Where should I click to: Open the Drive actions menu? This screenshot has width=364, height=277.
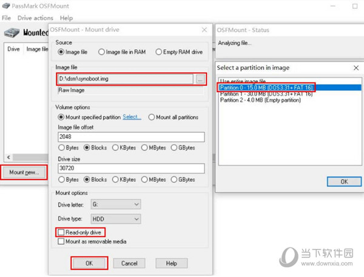(x=35, y=18)
